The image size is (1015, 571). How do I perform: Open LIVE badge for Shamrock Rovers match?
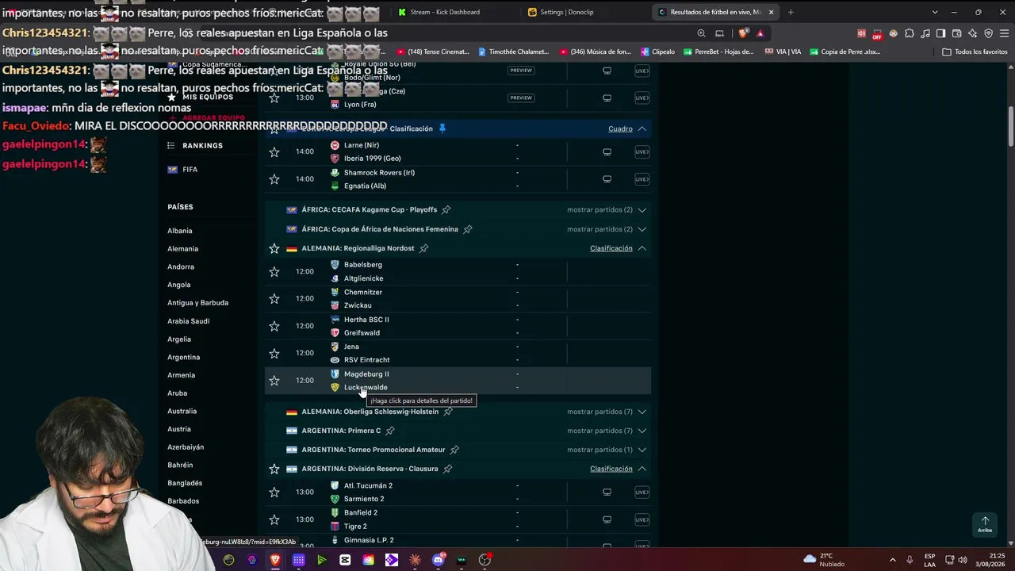click(x=642, y=179)
